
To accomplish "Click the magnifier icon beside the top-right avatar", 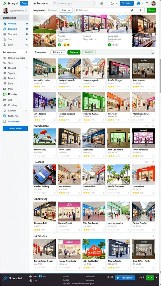I will (x=147, y=3).
